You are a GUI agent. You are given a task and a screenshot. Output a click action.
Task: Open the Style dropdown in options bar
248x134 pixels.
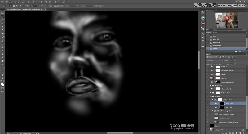click(x=58, y=6)
